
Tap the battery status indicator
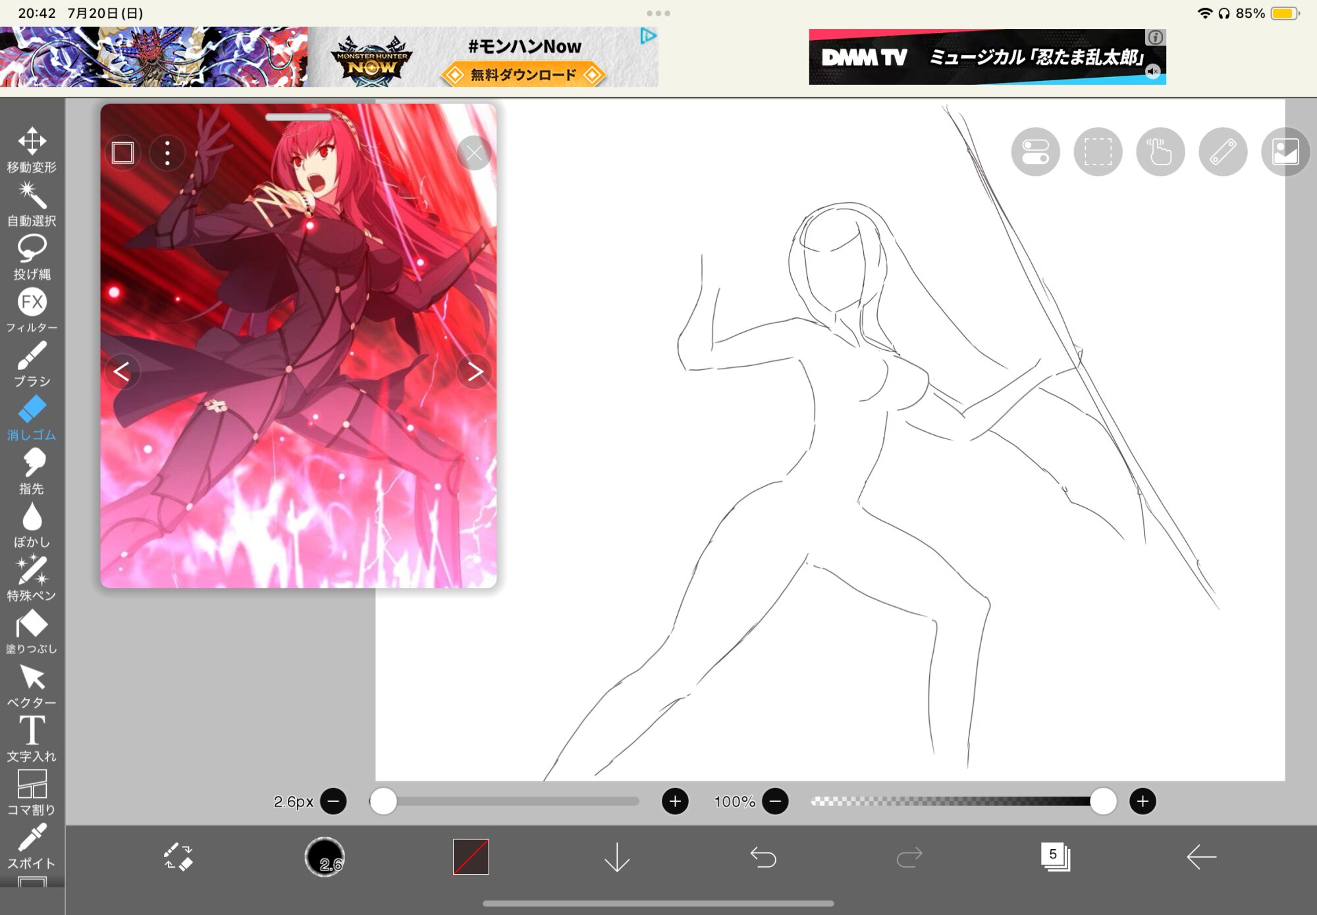tap(1285, 13)
